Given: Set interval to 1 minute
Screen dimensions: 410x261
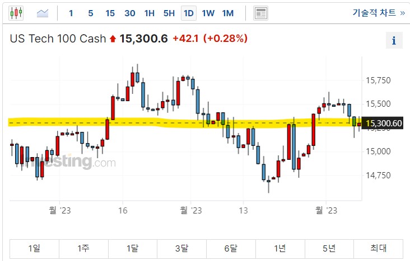Looking at the screenshot, I should pos(71,13).
